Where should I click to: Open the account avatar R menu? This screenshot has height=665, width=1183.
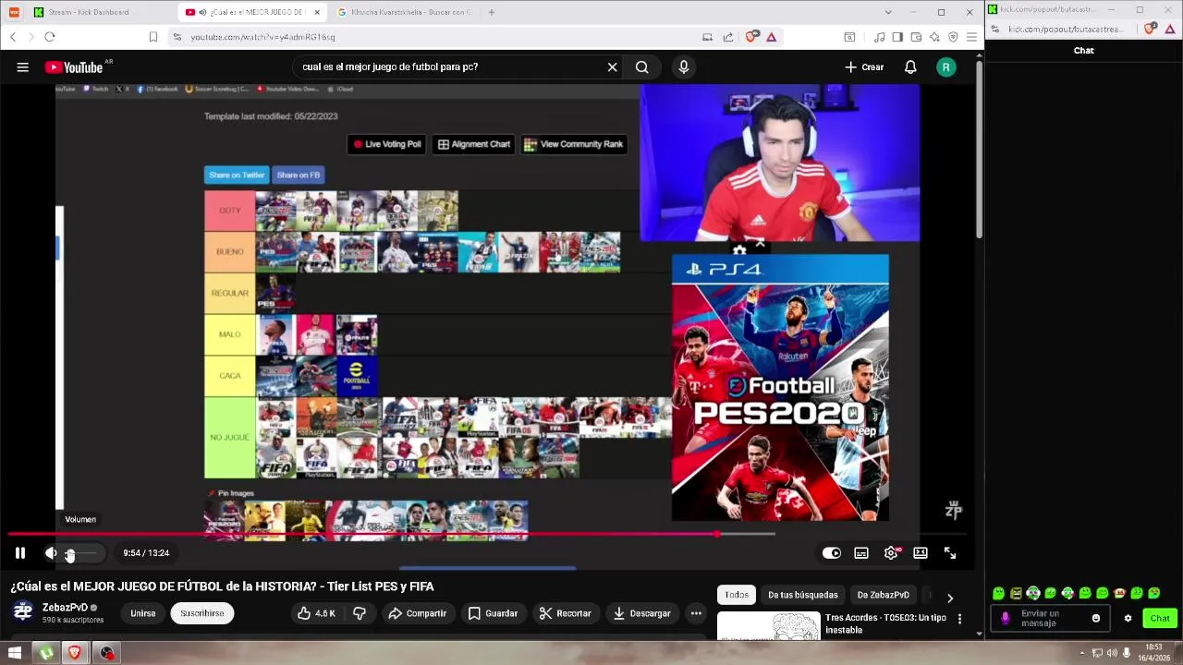[x=945, y=67]
